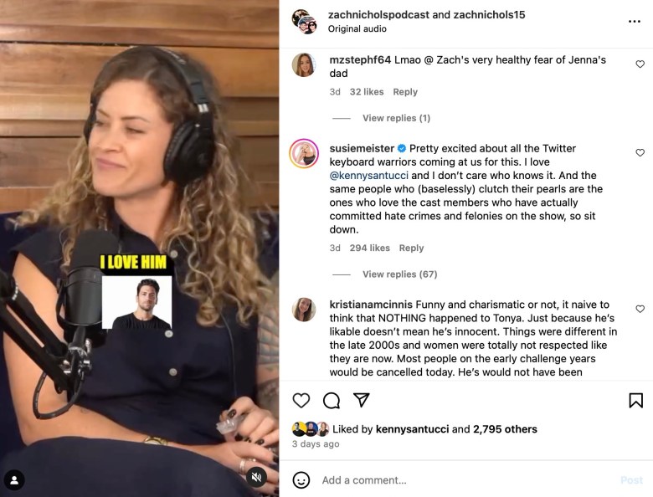Reply to mzstephf64's comment
The height and width of the screenshot is (497, 653).
point(405,92)
